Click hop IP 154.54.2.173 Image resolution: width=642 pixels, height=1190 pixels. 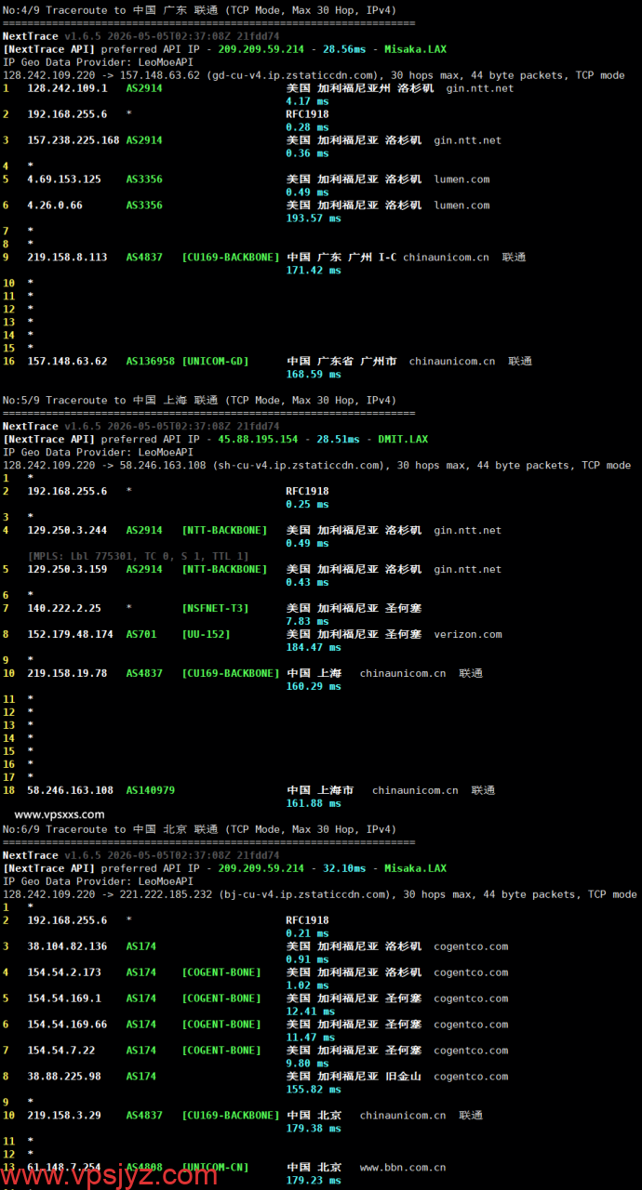64,973
